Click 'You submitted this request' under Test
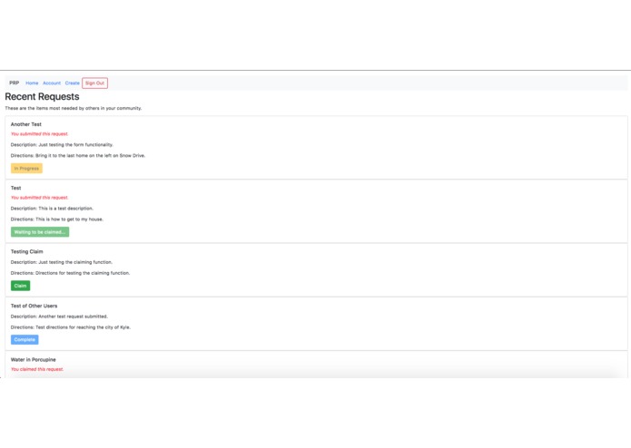The image size is (631, 448). click(39, 198)
